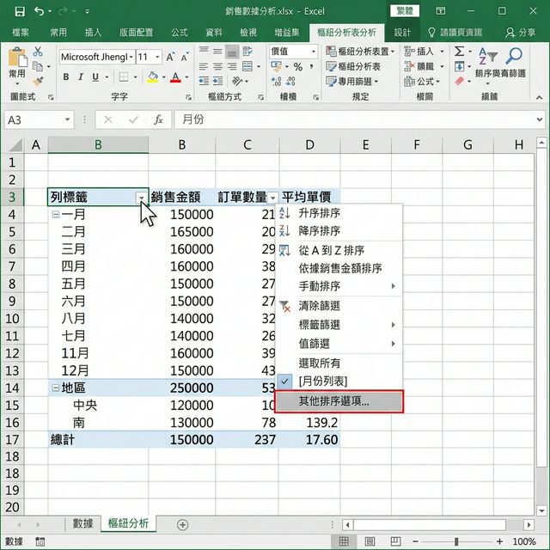
Task: Apply Percent style with % icon
Action: 298,66
